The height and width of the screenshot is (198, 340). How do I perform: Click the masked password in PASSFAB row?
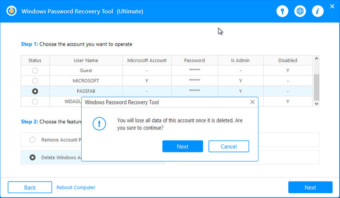[x=194, y=91]
